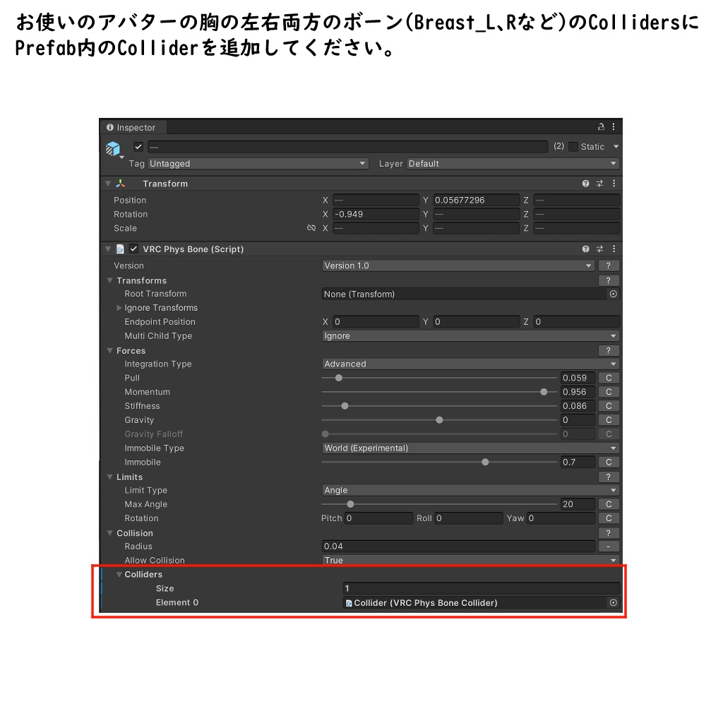Image resolution: width=723 pixels, height=723 pixels.
Task: Click the Rotation limit C button
Action: 609,518
